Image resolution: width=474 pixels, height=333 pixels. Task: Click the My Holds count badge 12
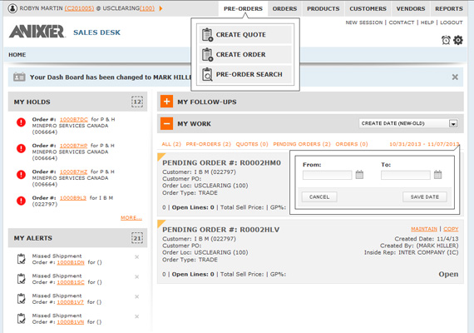pos(137,102)
